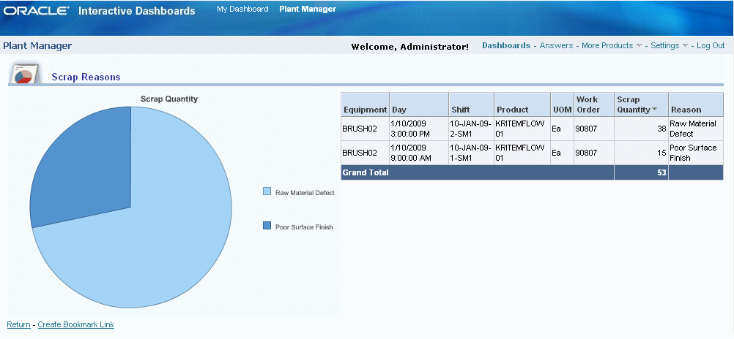Click the 10-JAN-09-2-SM1 shift cell
This screenshot has width=734, height=339.
[470, 129]
